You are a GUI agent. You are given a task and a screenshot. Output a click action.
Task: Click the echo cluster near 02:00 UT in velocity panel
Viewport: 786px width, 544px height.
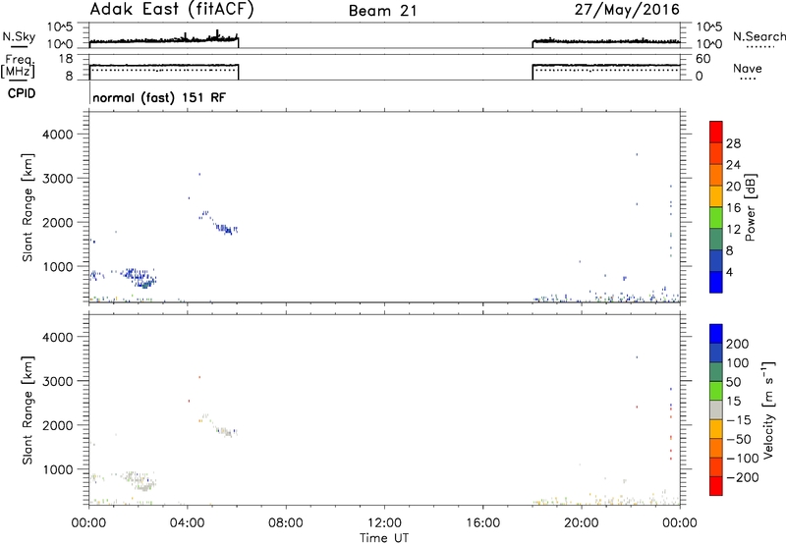tap(138, 481)
